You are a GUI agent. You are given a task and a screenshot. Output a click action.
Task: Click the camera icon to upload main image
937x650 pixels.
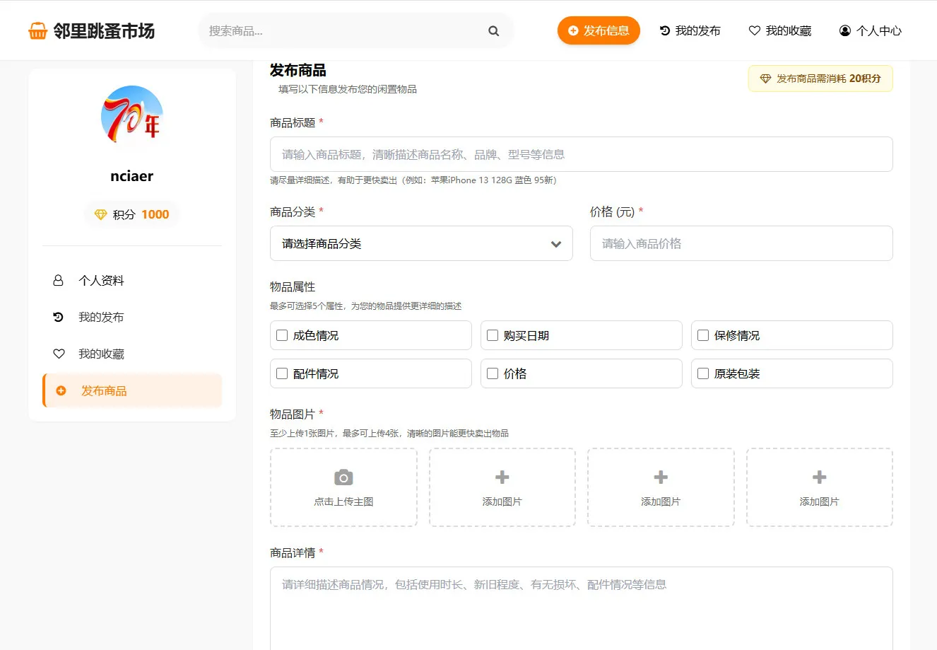click(x=343, y=477)
